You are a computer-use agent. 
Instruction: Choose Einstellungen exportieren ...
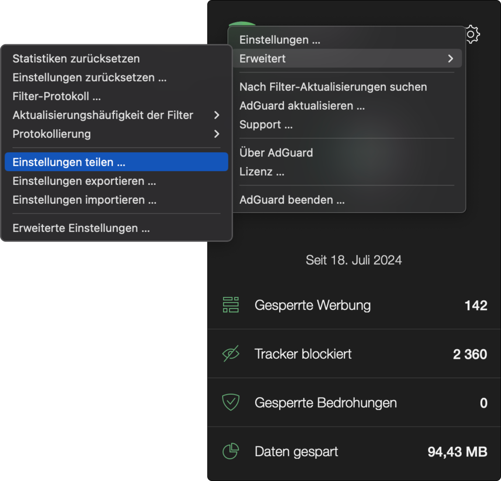116,181
